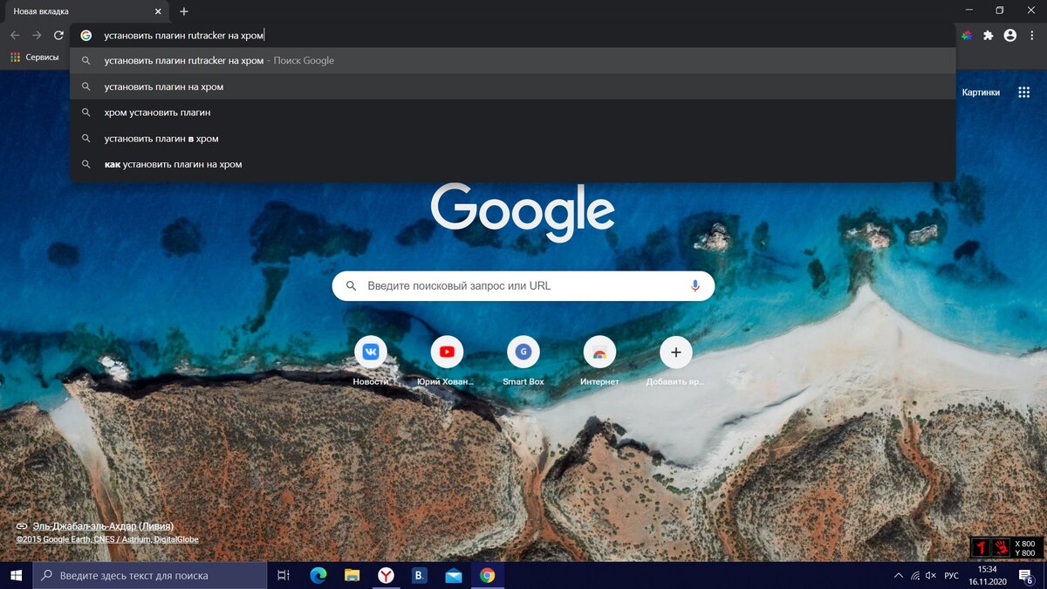Open Task View on the taskbar
Screen dimensions: 1047x589
283,576
